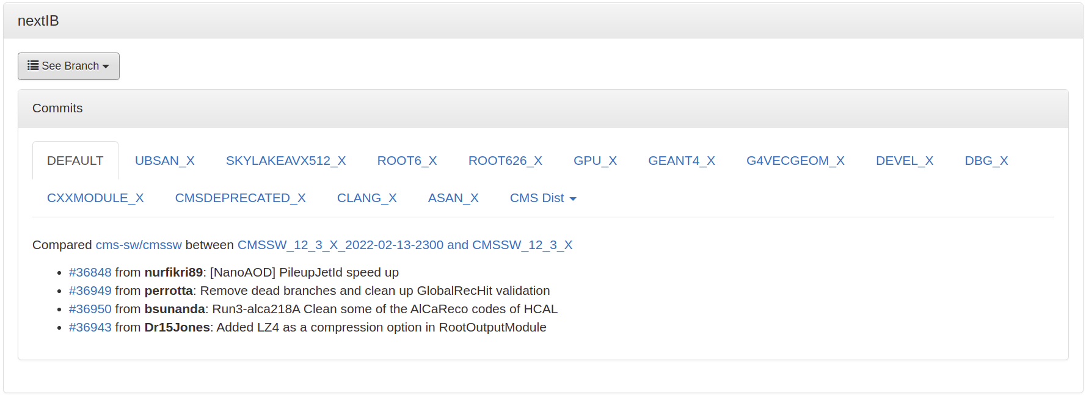
Task: Open the See Branch dropdown button
Action: (x=68, y=66)
